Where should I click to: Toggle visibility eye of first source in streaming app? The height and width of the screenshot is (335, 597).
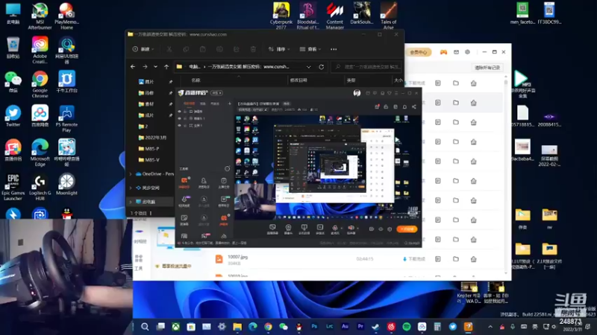click(179, 111)
